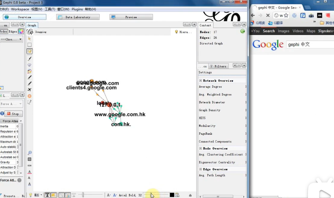Toggle Auto stabilize checkbox

click(x=18, y=147)
